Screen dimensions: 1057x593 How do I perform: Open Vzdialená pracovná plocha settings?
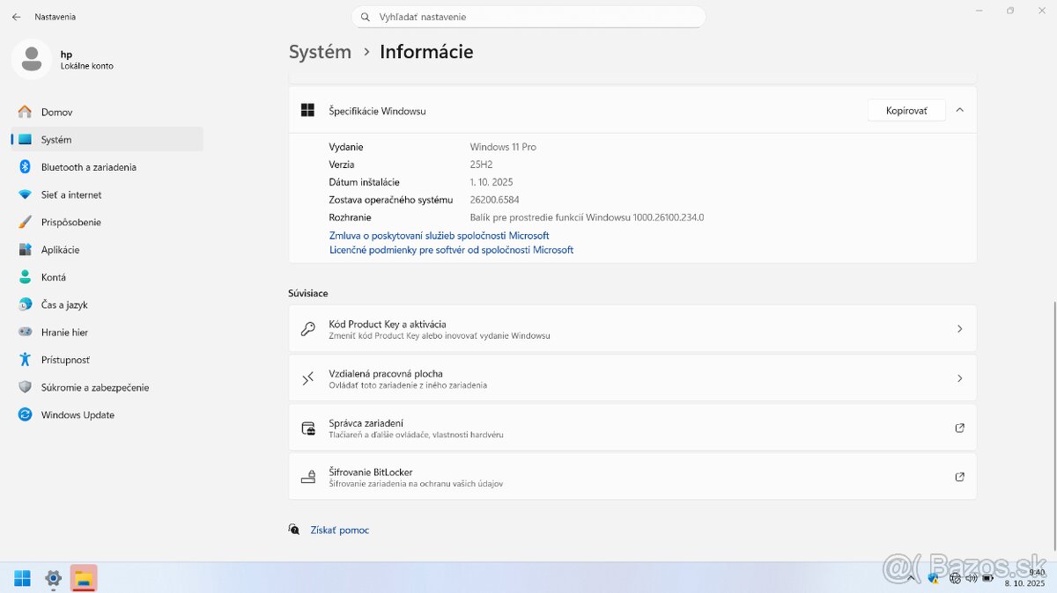(x=632, y=378)
